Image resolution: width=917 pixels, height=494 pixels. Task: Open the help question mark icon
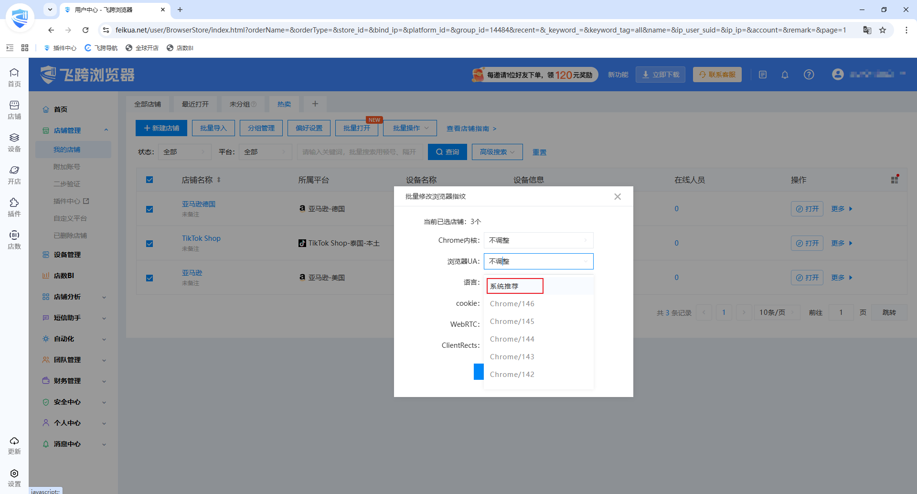tap(809, 75)
